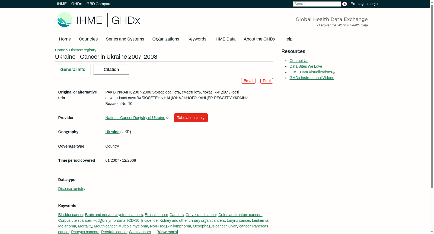This screenshot has width=434, height=234.
Task: Select the General Info tab
Action: (x=73, y=70)
